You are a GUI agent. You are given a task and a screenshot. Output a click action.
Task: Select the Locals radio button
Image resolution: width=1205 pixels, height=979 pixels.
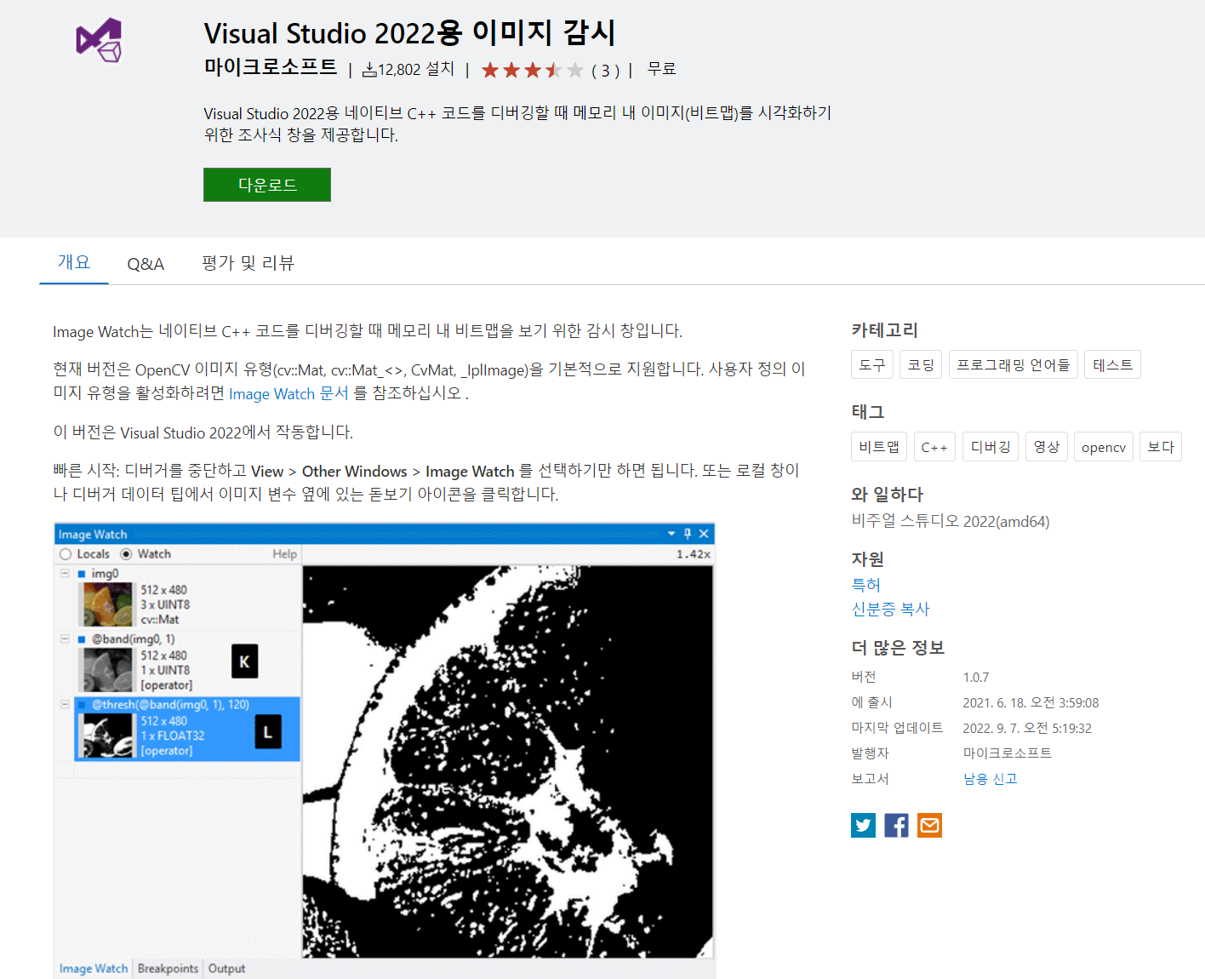click(x=66, y=553)
